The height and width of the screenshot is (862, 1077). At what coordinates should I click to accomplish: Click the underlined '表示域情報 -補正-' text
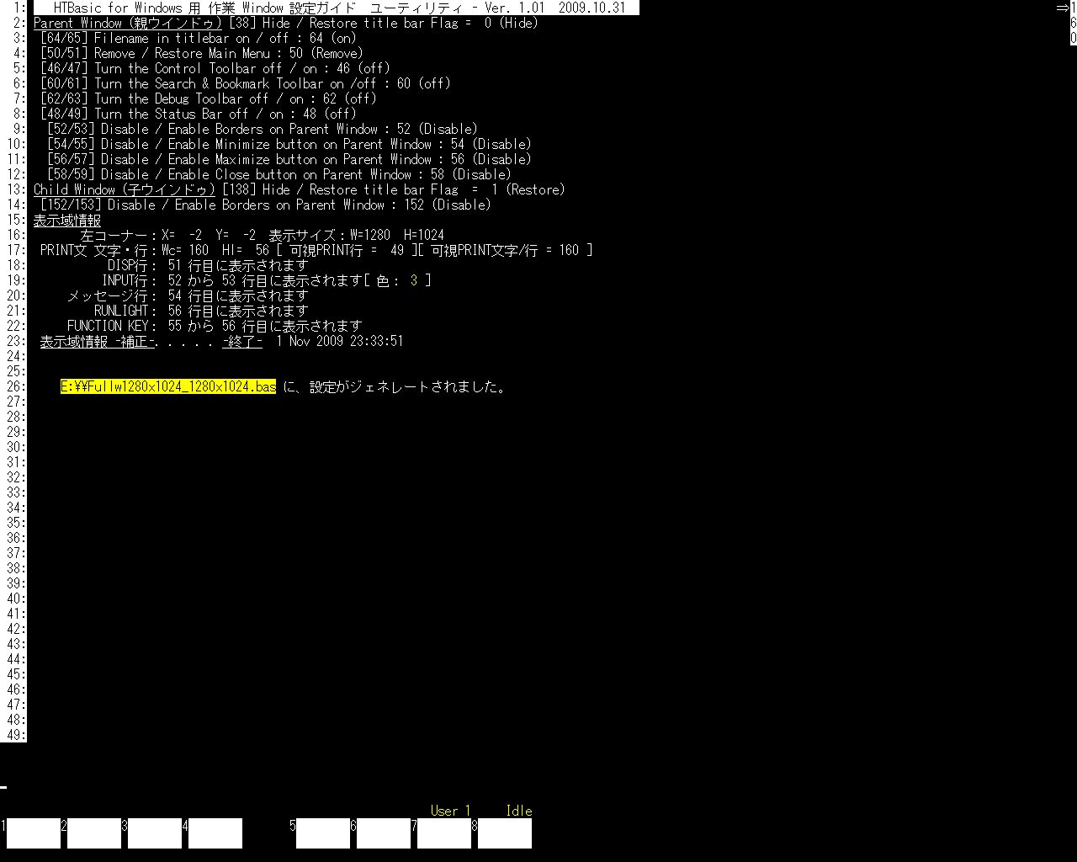click(x=98, y=341)
